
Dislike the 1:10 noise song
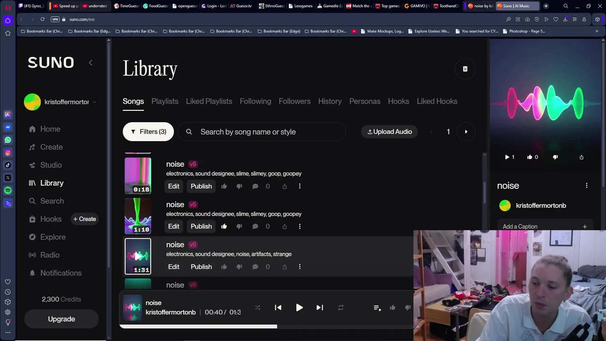(x=239, y=226)
